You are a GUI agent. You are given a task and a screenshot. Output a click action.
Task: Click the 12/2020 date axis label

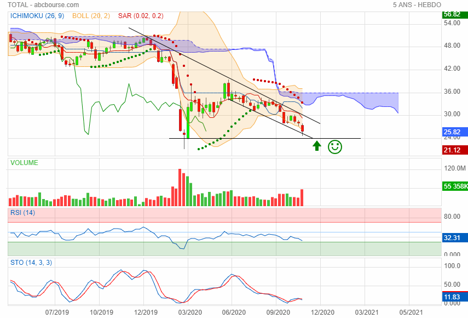click(x=322, y=313)
